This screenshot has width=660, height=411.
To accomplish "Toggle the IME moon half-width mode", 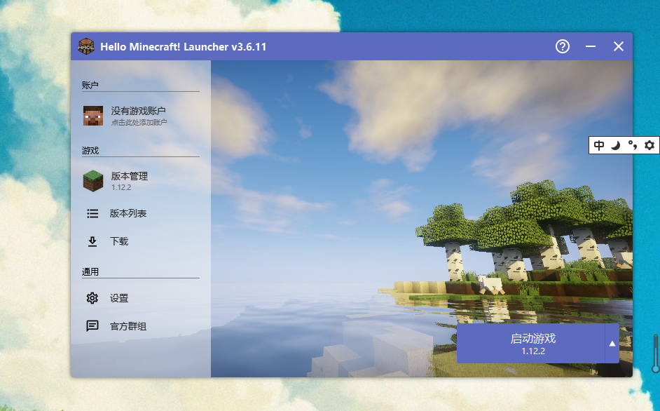I will [x=616, y=145].
